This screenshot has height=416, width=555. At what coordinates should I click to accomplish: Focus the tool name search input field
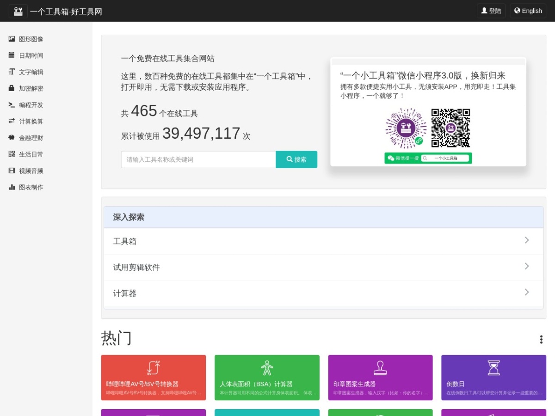(x=198, y=159)
